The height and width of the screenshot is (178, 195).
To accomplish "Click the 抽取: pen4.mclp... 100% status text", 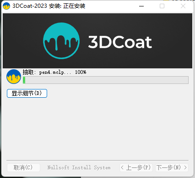I will point(54,72).
